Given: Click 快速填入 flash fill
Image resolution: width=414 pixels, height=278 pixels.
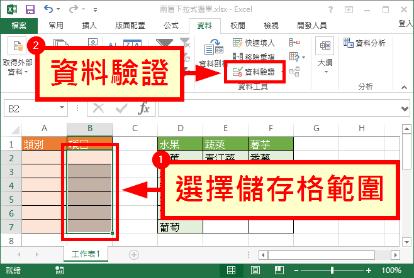Looking at the screenshot, I should pos(254,43).
